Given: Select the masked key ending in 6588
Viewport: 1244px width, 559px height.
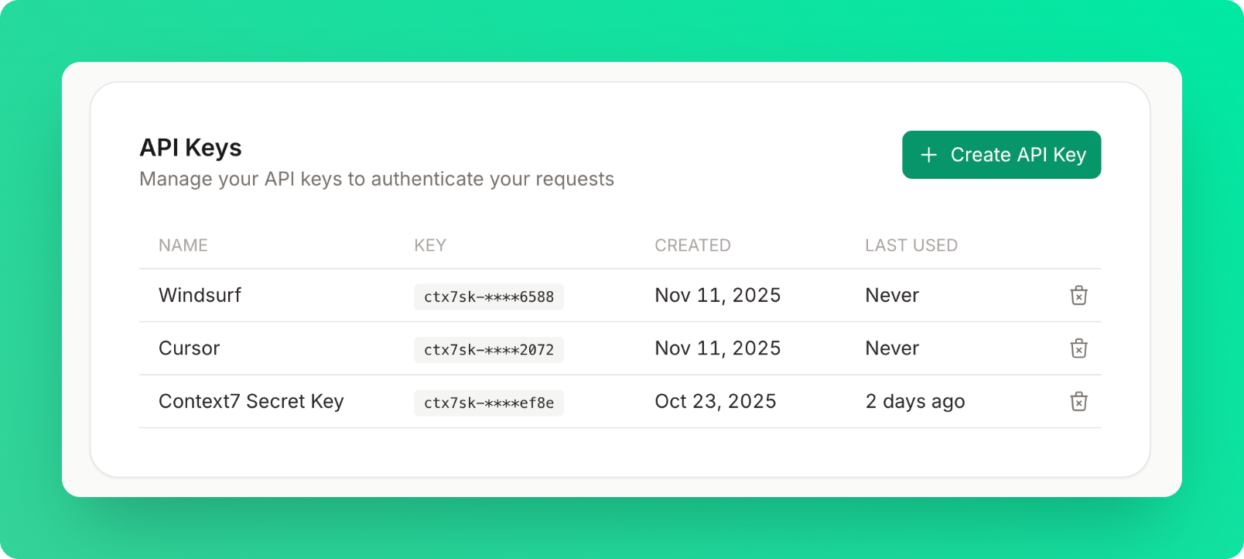Looking at the screenshot, I should pos(488,297).
